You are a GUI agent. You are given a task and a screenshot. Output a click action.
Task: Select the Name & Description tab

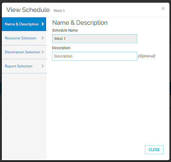tap(24, 24)
